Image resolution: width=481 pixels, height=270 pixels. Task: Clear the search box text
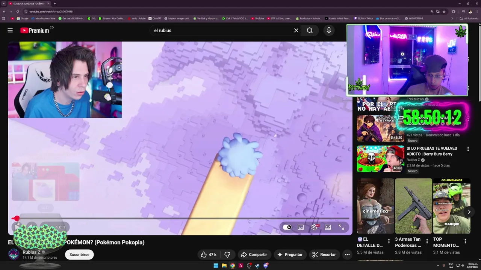click(296, 30)
